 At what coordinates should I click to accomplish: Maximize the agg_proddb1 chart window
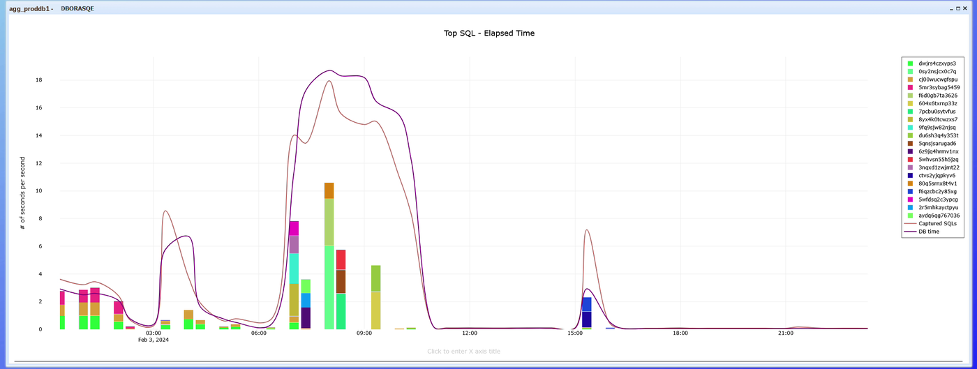click(958, 8)
